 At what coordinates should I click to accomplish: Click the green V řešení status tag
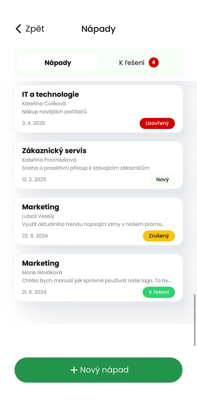[x=159, y=292]
